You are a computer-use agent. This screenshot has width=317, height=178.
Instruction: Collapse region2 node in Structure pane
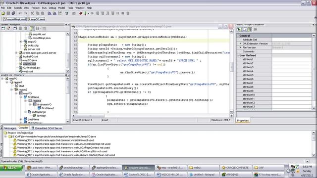pos(11,89)
